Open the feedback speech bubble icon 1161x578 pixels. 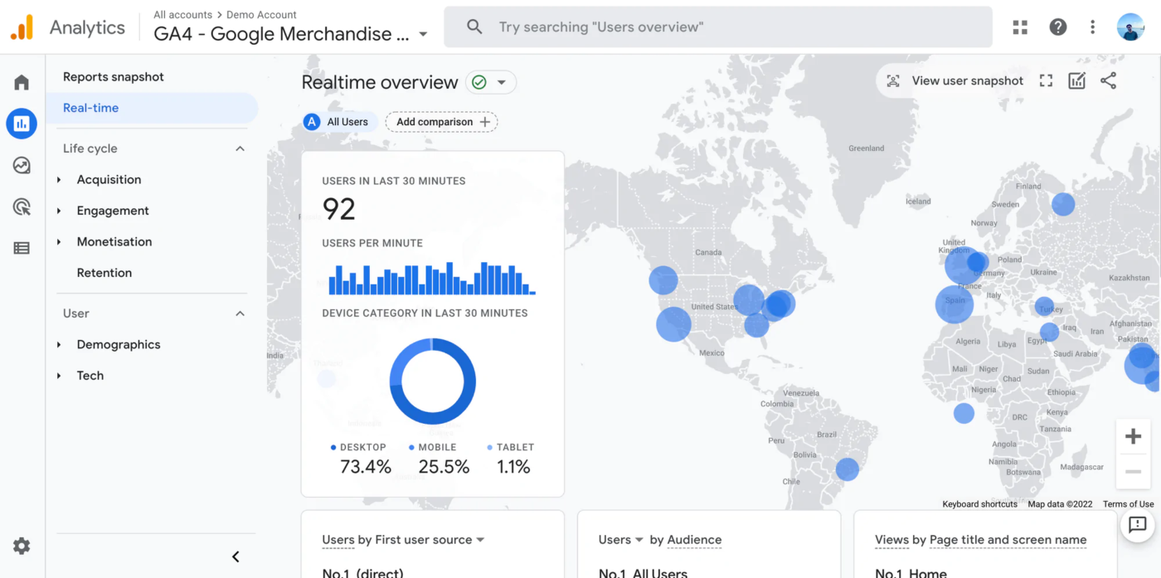click(1137, 524)
